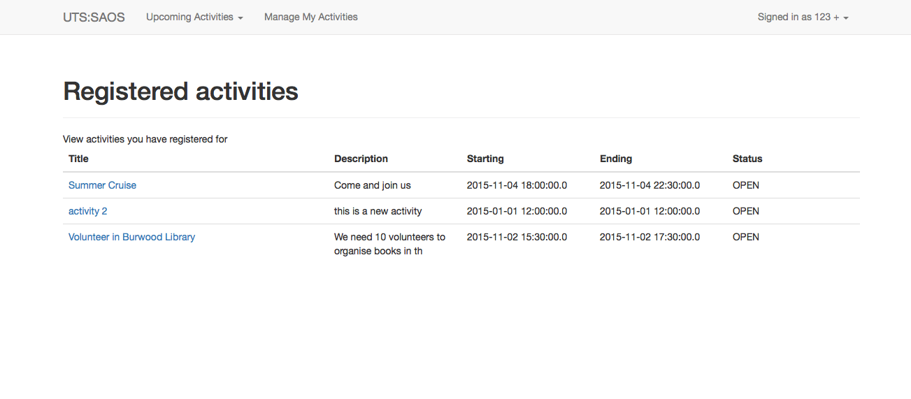The width and height of the screenshot is (911, 399).
Task: Expand the Upcoming Activities dropdown
Action: click(x=194, y=17)
